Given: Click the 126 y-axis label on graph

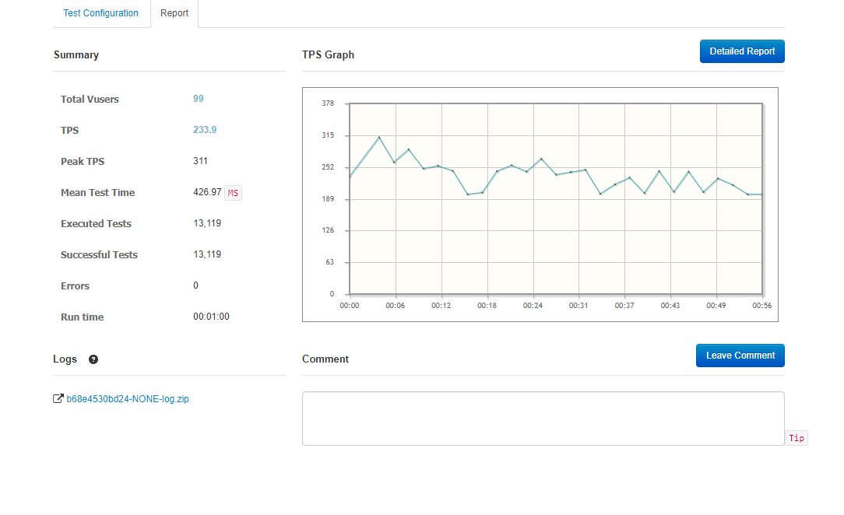Looking at the screenshot, I should 328,230.
